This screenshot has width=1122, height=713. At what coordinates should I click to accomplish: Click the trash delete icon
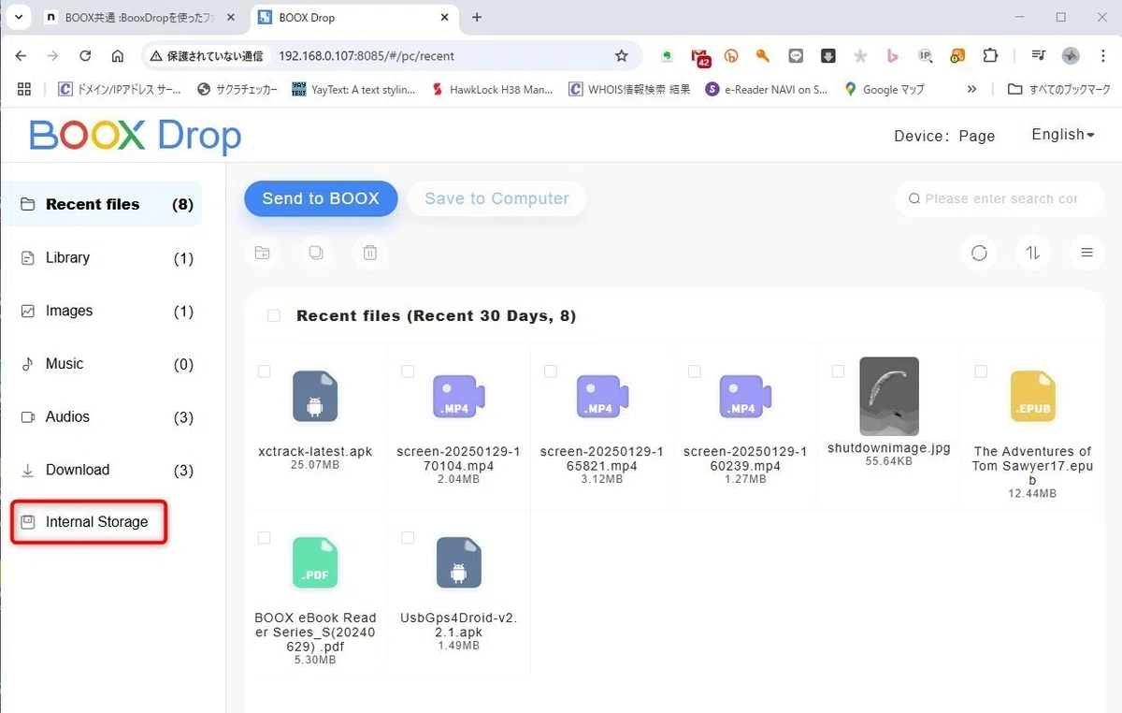coord(370,253)
